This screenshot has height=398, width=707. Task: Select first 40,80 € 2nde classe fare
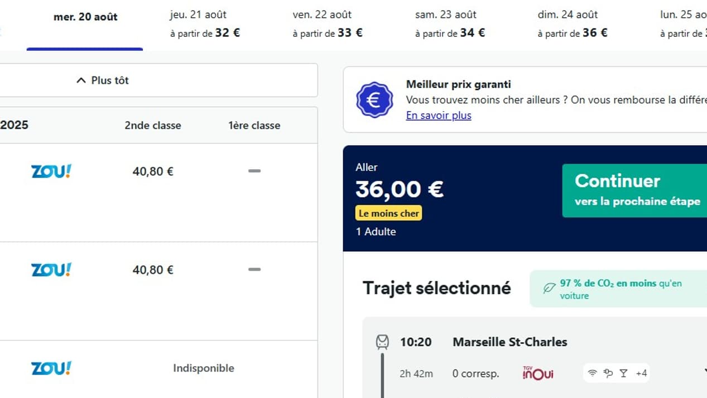[153, 171]
